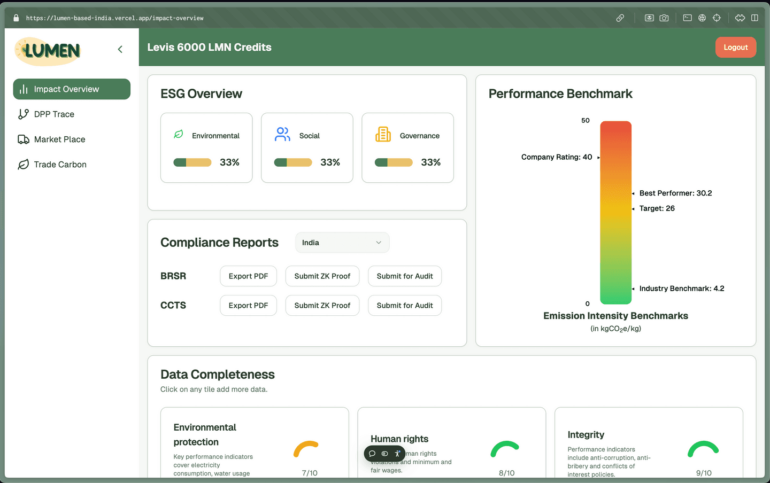Click the Target: 26 label

click(x=657, y=208)
